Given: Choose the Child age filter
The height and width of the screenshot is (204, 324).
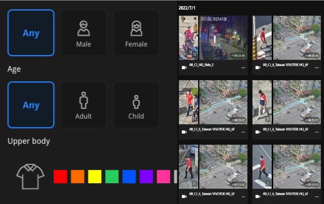Looking at the screenshot, I should 136,105.
